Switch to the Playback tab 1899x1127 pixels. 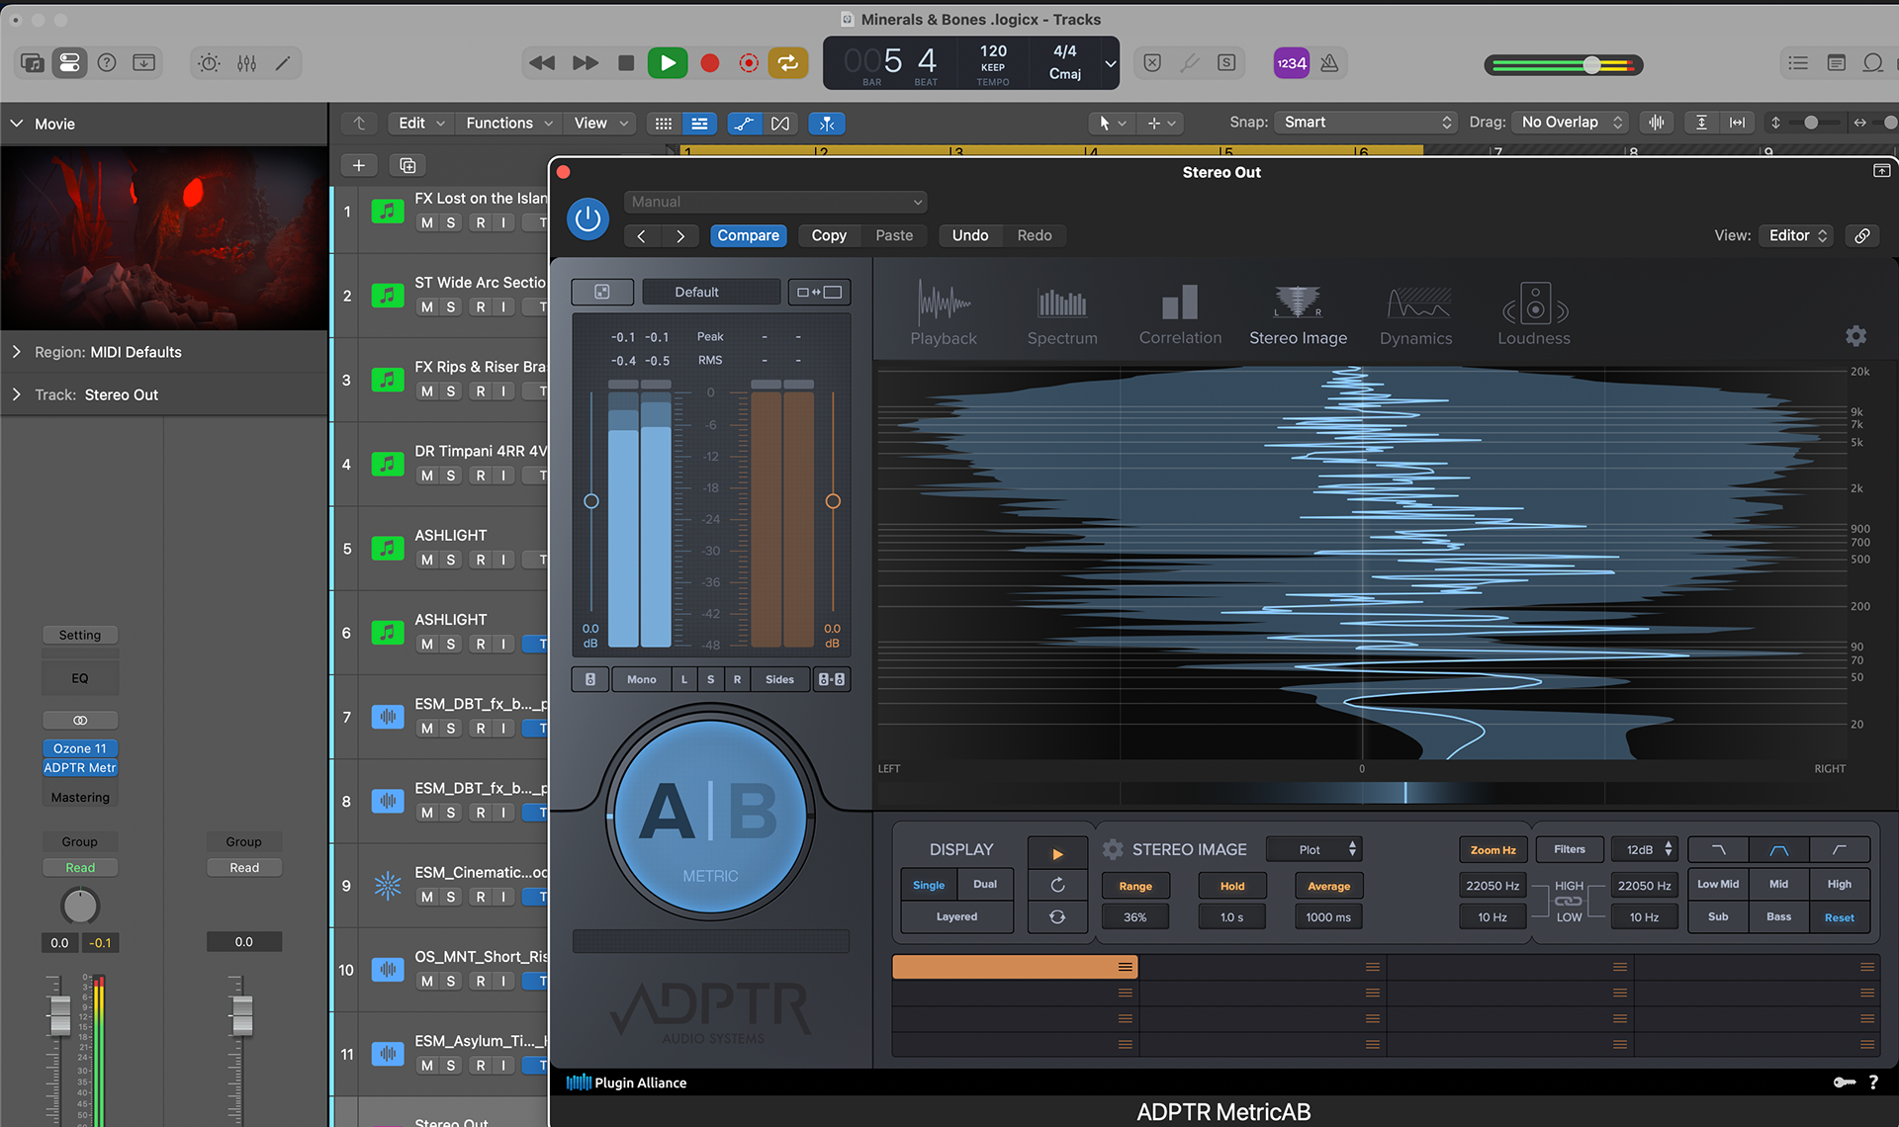tap(944, 314)
